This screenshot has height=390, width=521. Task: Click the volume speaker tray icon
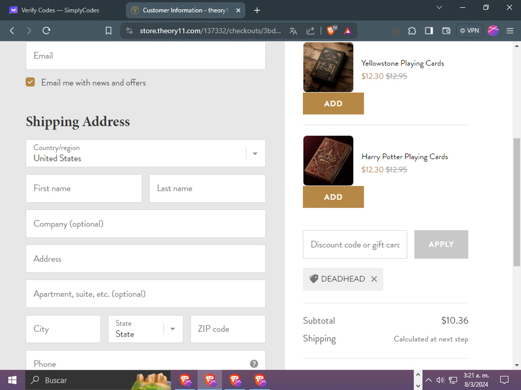tap(440, 380)
